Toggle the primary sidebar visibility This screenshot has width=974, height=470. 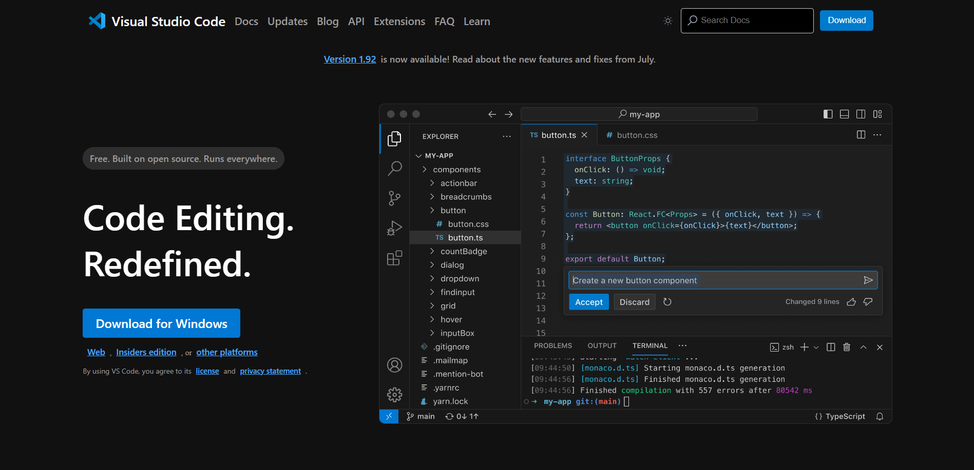pos(827,114)
